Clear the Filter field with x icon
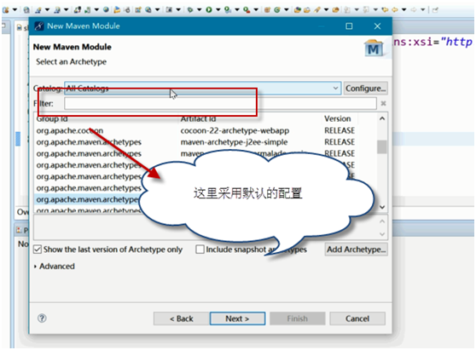The width and height of the screenshot is (476, 350). [383, 104]
